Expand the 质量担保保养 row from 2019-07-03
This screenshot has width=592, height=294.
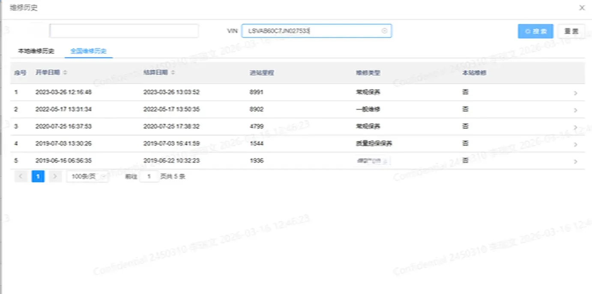coord(576,143)
